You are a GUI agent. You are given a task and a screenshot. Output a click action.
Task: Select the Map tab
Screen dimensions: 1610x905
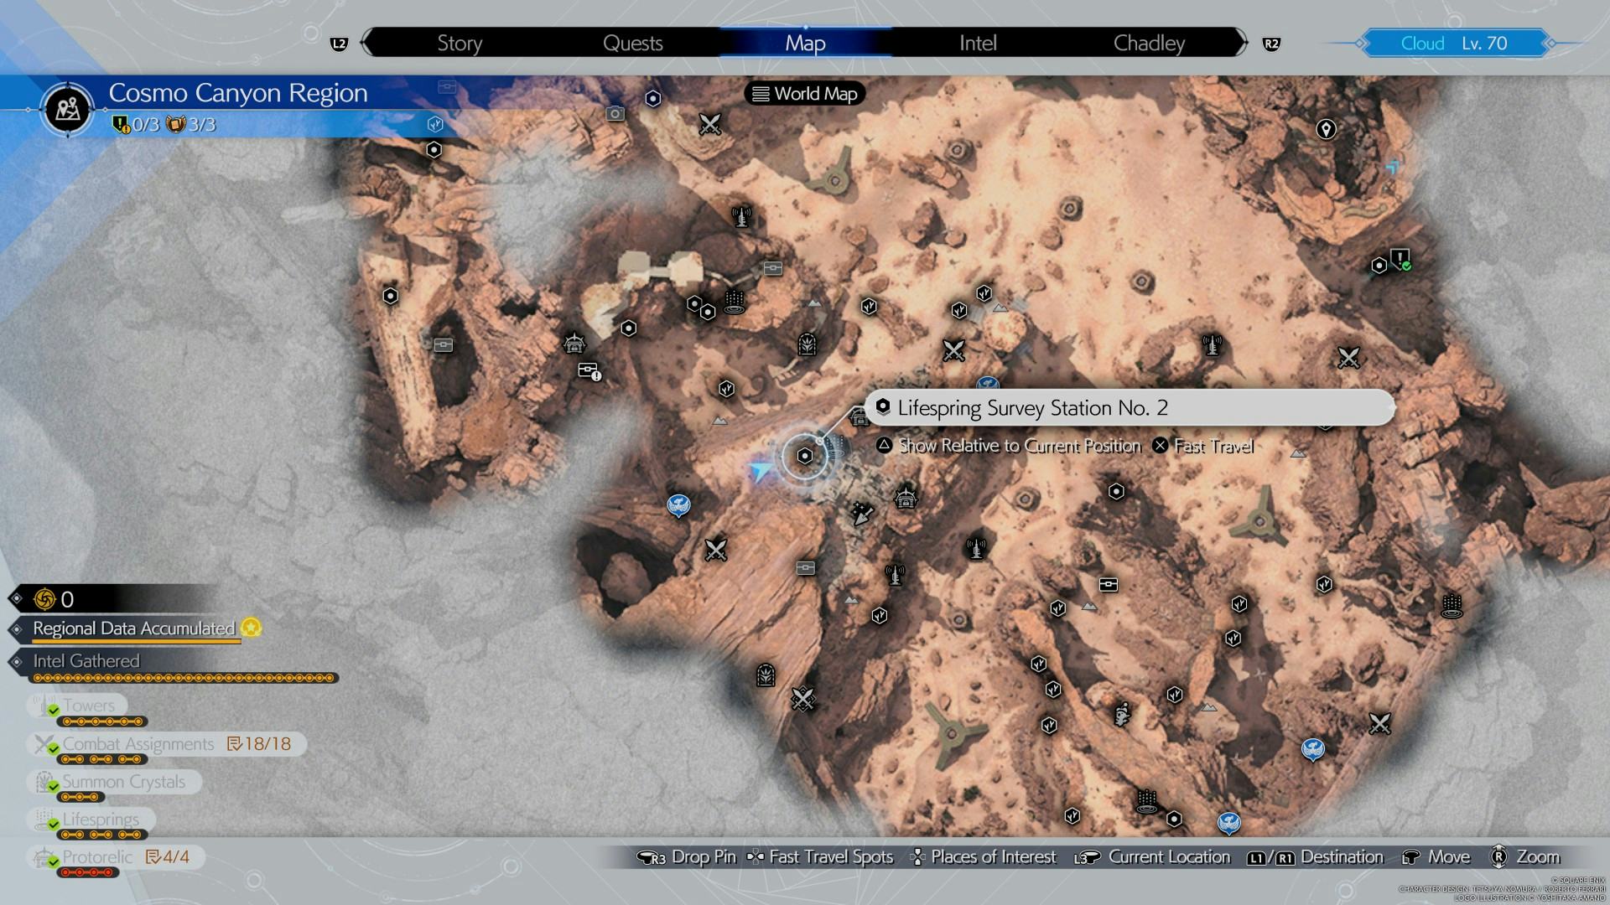[805, 43]
